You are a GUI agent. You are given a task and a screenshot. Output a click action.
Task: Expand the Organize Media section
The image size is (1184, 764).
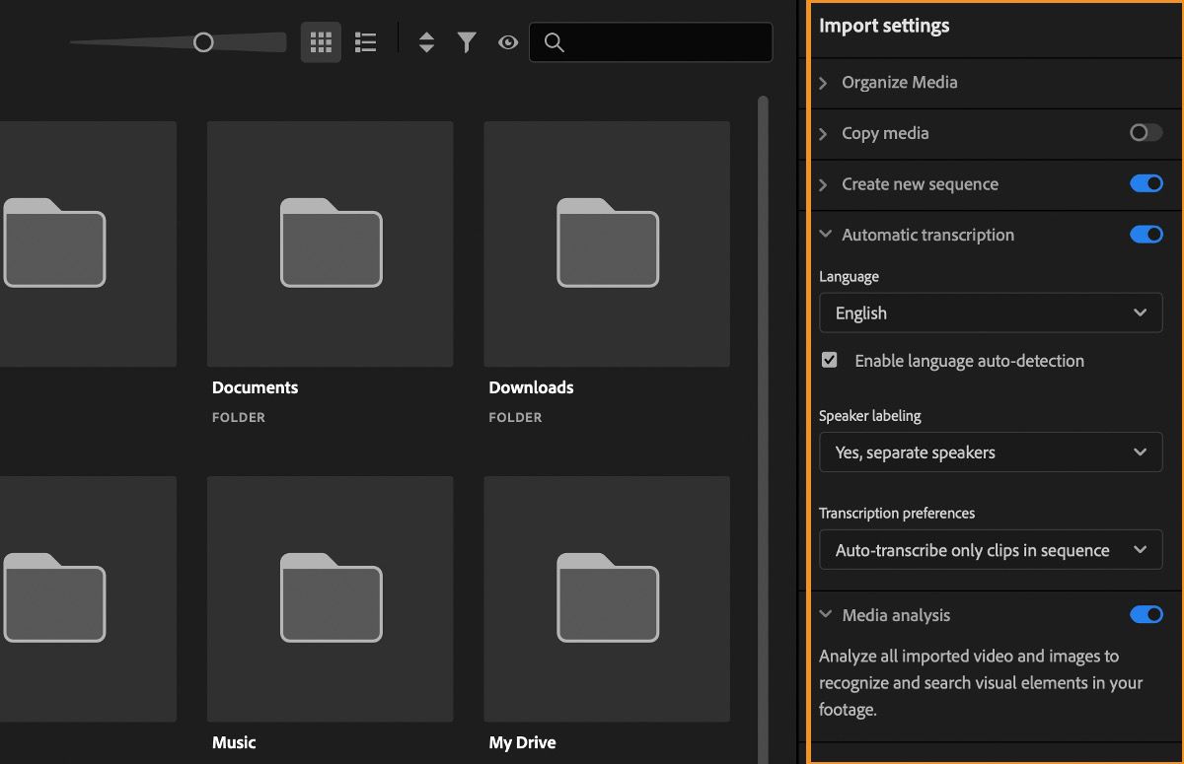click(825, 83)
